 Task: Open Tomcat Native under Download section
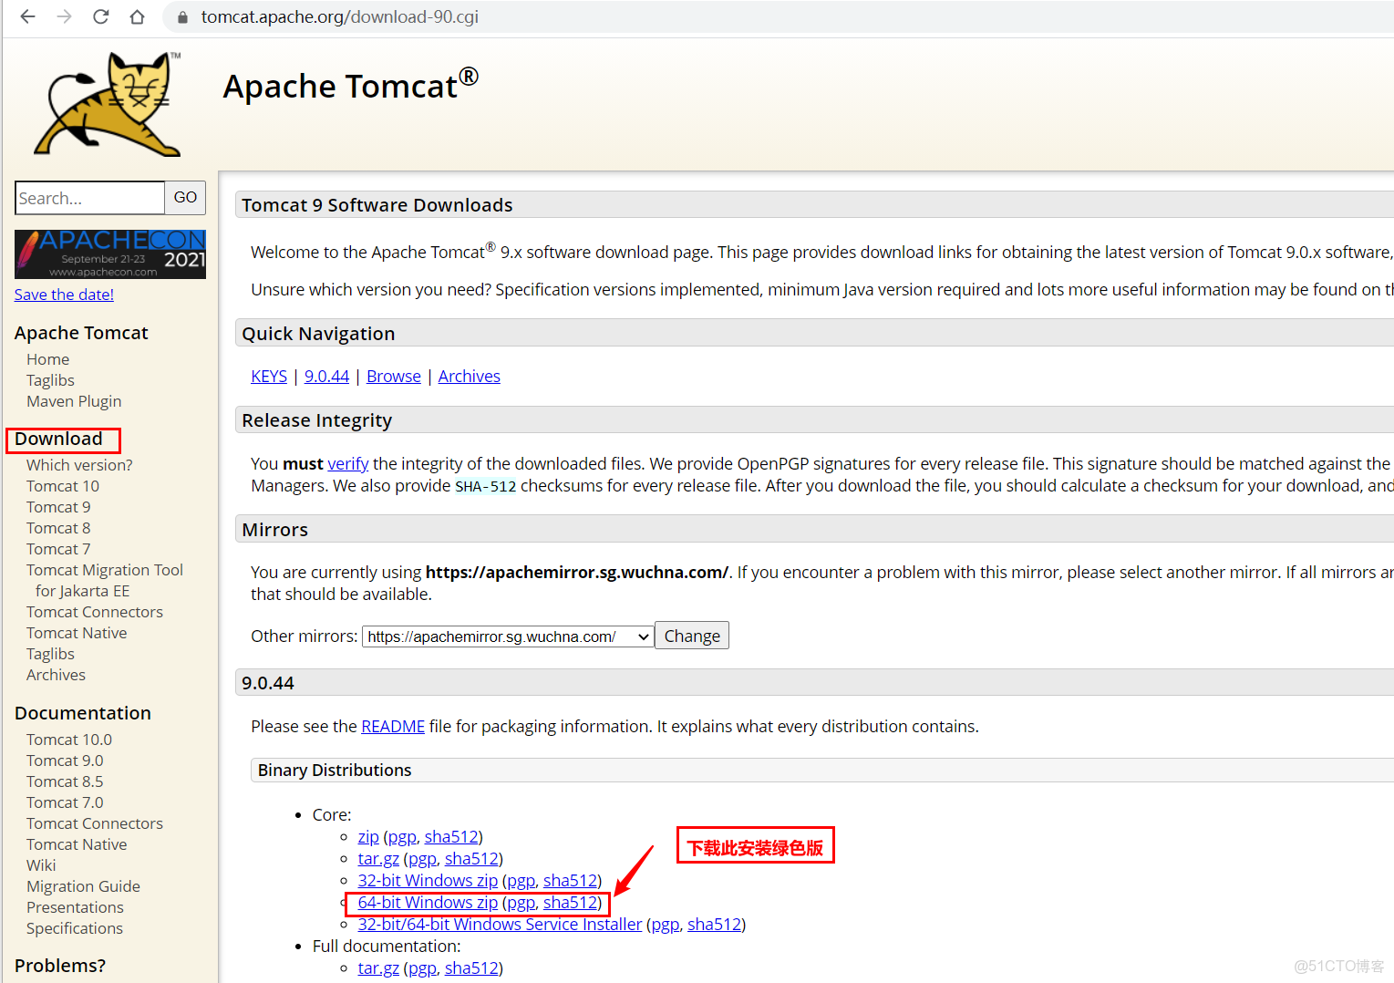tap(77, 633)
